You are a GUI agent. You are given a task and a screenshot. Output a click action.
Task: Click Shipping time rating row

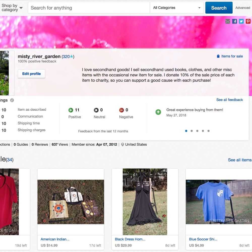[x=29, y=123]
